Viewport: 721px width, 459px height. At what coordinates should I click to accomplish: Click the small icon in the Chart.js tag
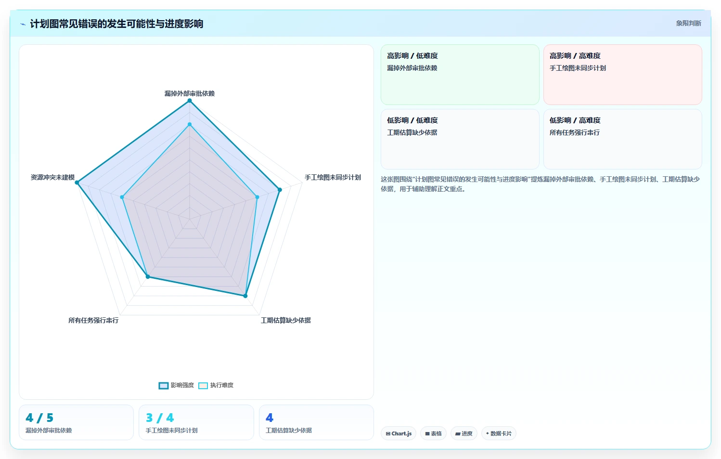click(x=388, y=433)
